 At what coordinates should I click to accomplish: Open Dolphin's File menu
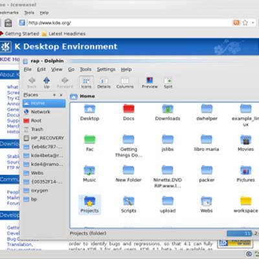pyautogui.click(x=28, y=69)
